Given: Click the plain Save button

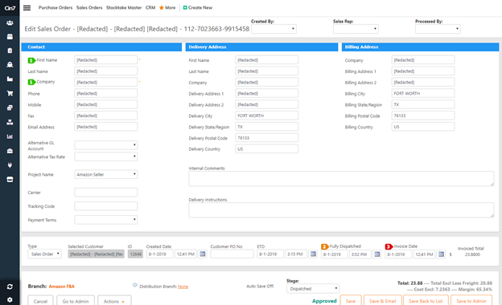Looking at the screenshot, I should pyautogui.click(x=351, y=300).
